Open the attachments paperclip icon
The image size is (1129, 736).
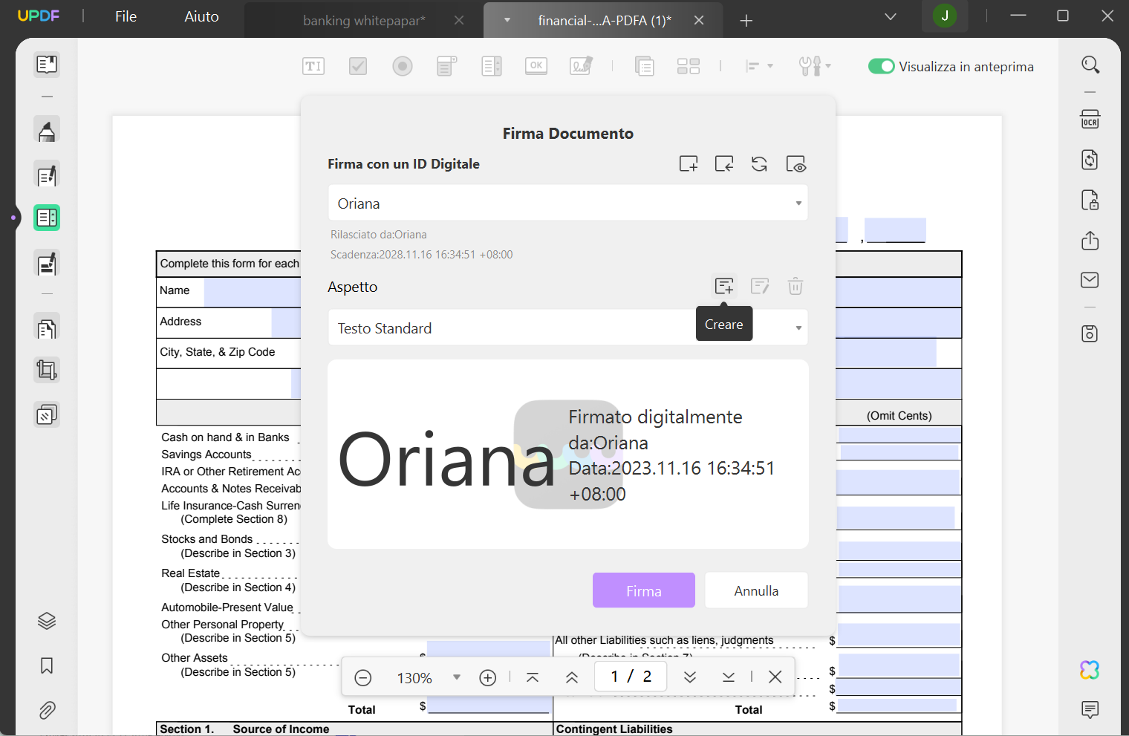[x=47, y=710]
